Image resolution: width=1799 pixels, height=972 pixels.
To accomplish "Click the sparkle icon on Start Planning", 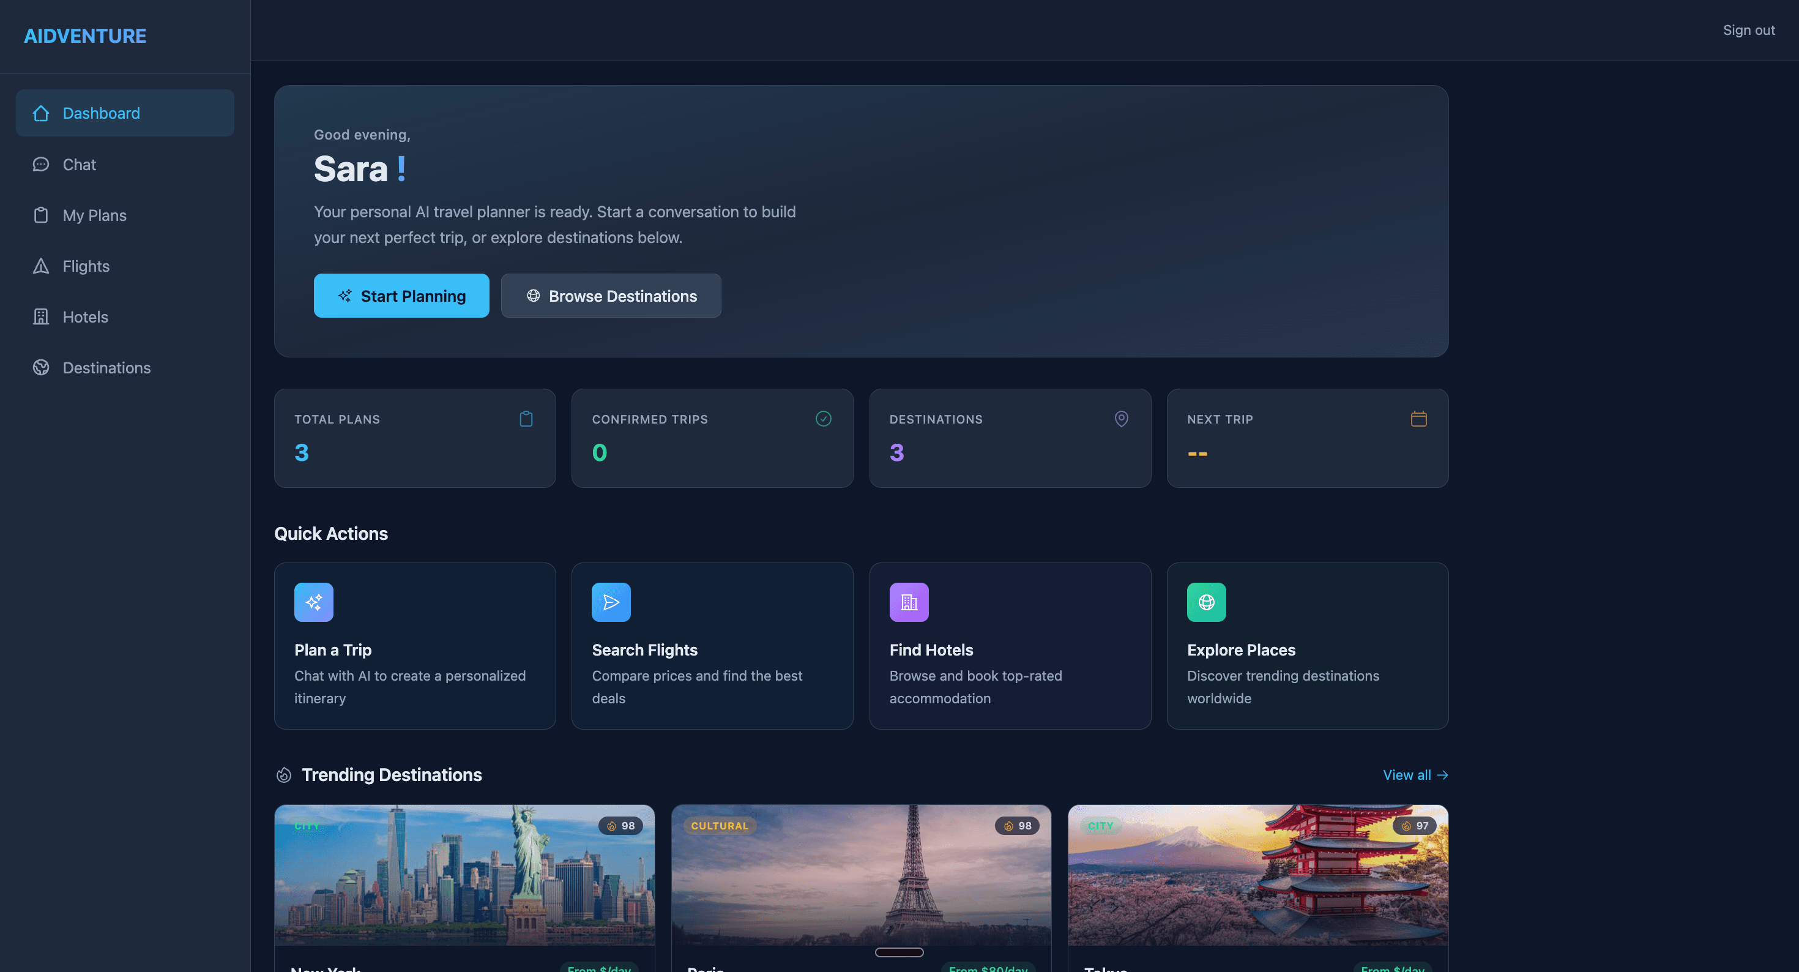I will coord(345,296).
